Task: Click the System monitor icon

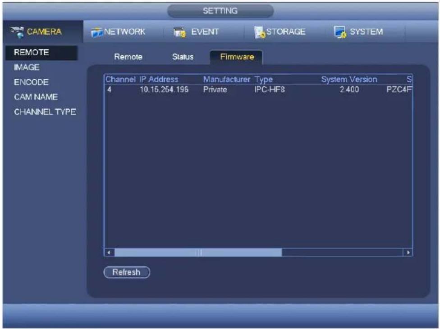Action: (340, 32)
